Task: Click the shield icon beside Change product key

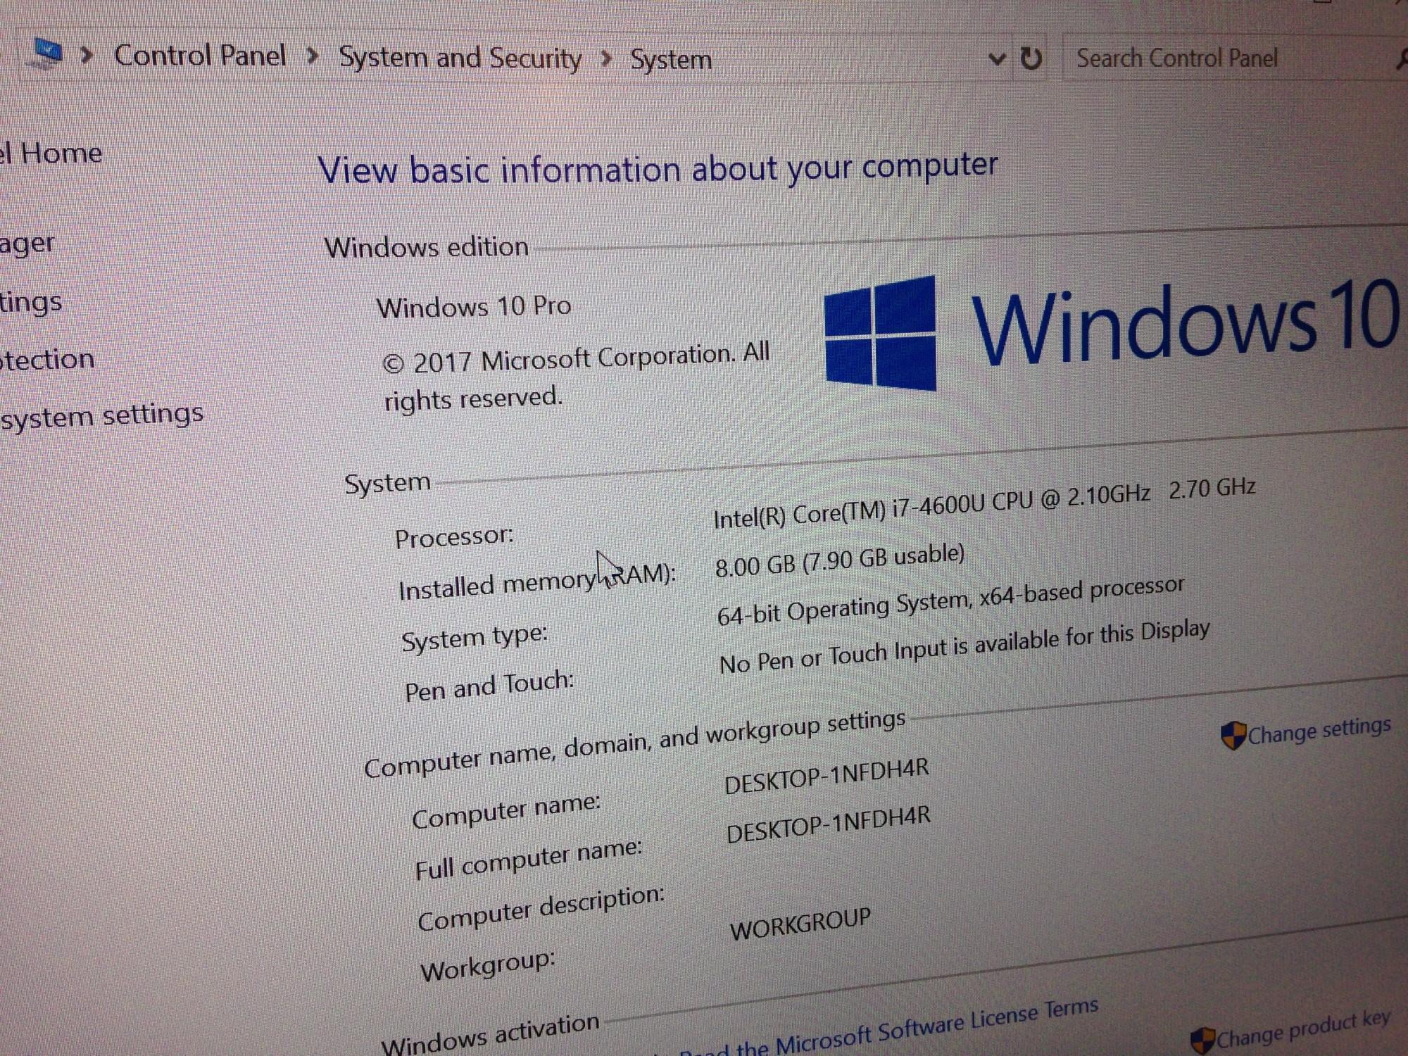Action: coord(1202,1041)
